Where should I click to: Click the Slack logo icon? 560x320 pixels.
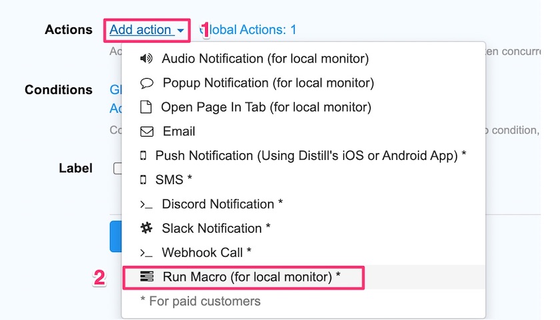coord(147,228)
